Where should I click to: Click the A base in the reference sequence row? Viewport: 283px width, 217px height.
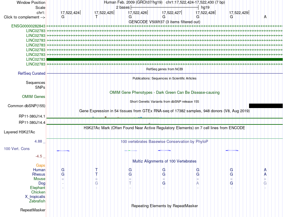(x=265, y=17)
